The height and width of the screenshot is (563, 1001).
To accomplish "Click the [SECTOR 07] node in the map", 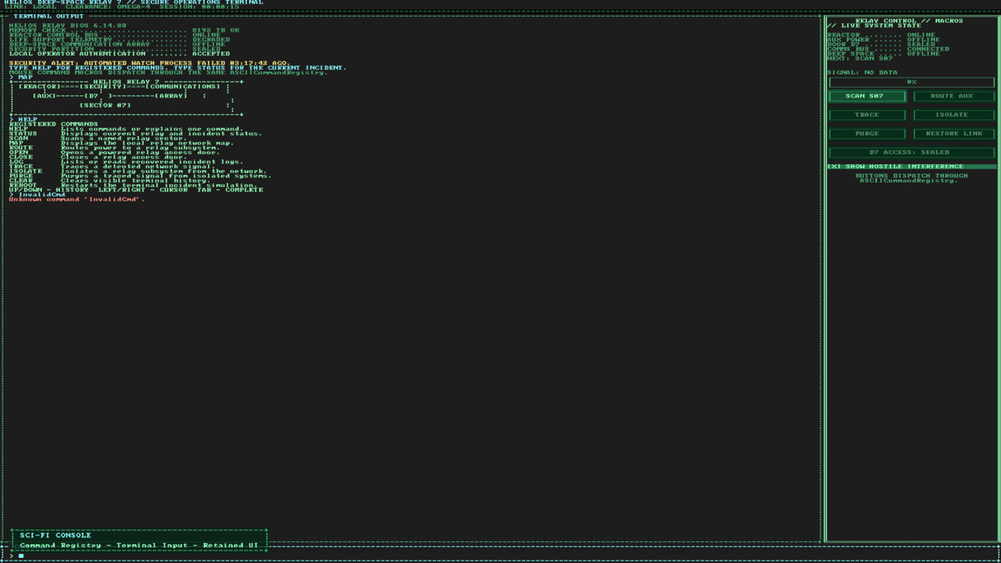I will (105, 105).
